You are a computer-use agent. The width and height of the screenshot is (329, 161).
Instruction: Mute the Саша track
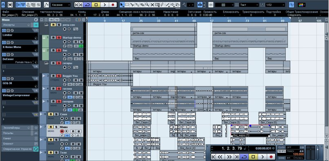click(x=51, y=114)
